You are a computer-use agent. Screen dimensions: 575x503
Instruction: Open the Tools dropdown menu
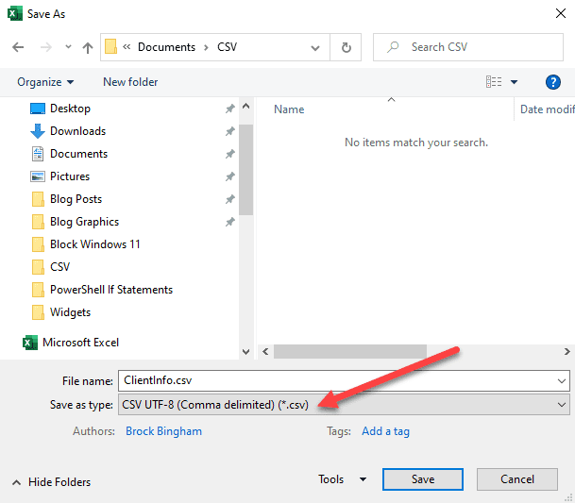click(x=342, y=479)
